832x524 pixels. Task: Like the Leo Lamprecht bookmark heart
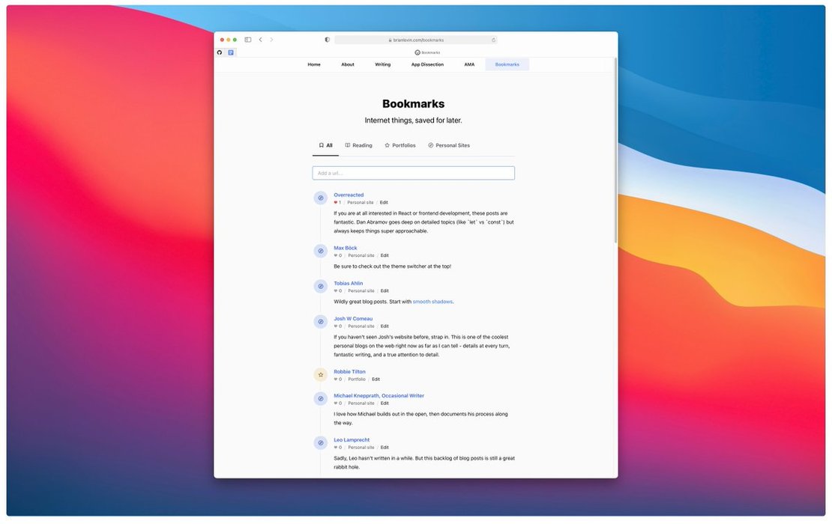point(337,448)
